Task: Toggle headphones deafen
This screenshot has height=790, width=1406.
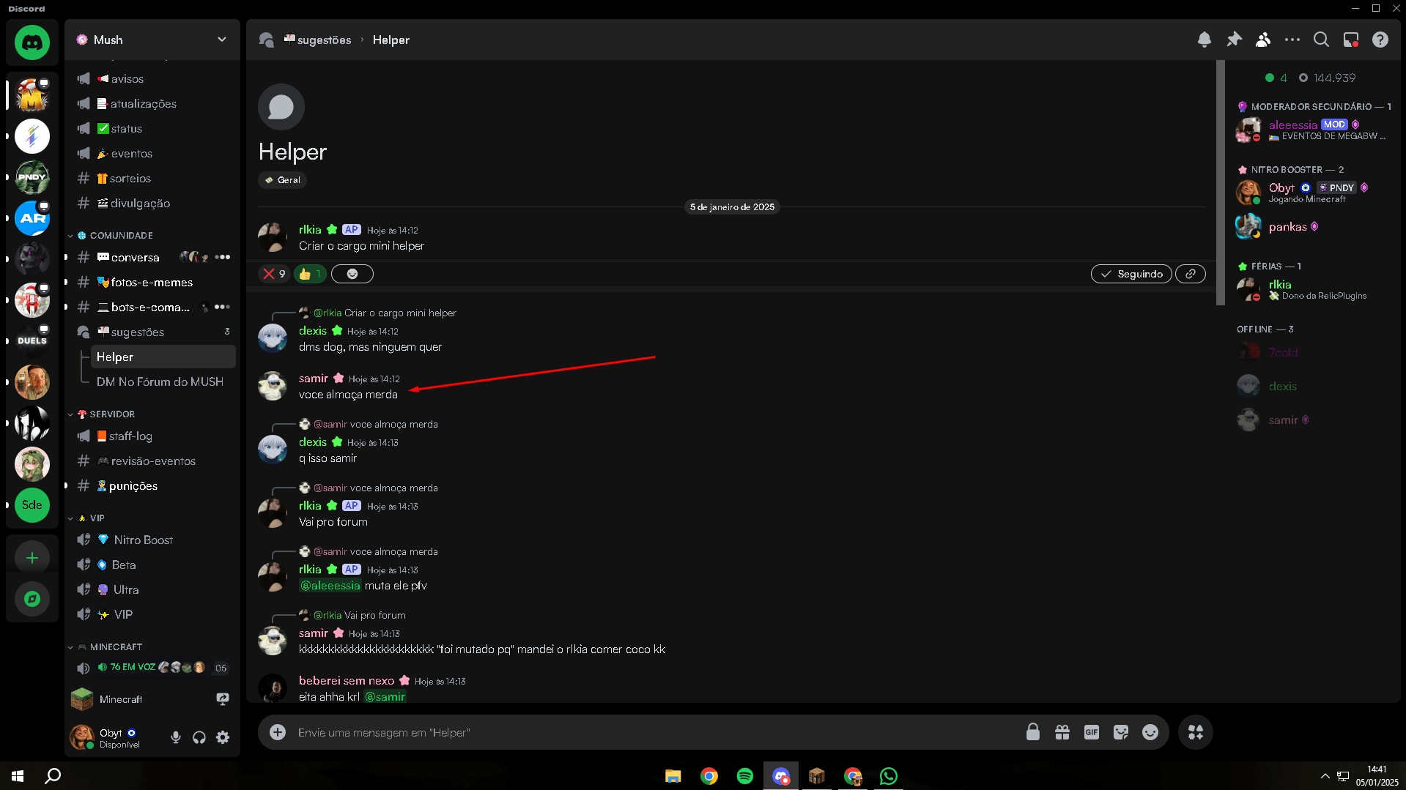Action: coord(199,737)
